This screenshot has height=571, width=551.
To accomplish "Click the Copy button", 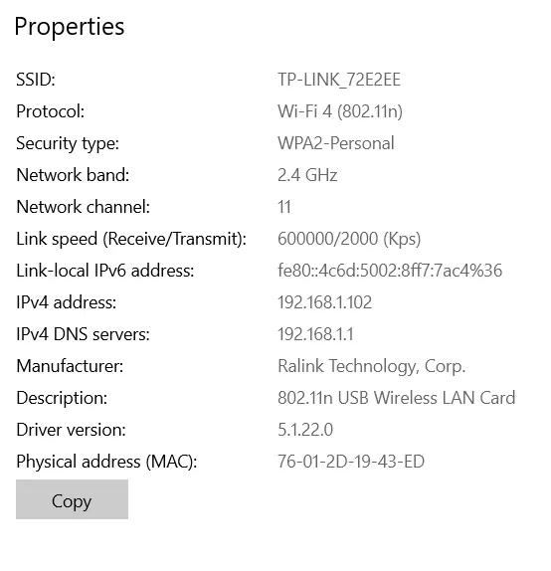I will (x=72, y=499).
